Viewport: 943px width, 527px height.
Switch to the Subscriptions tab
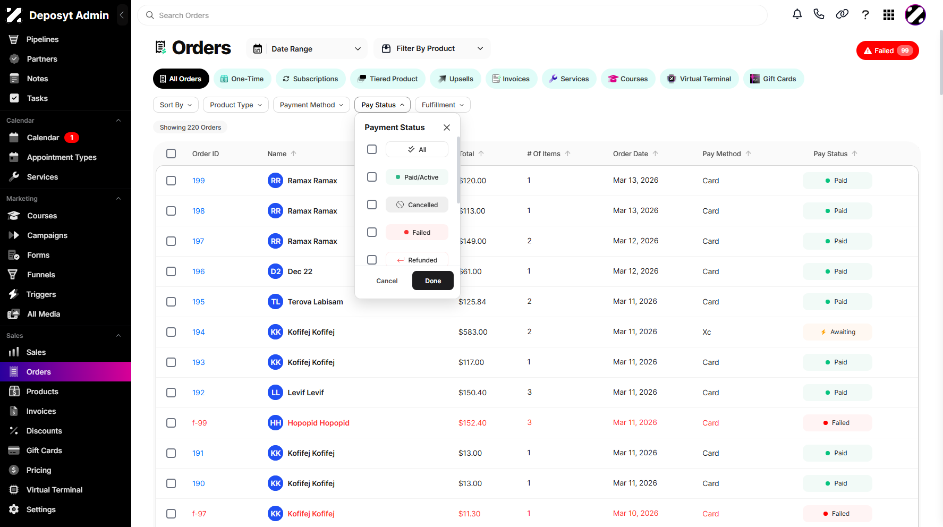[310, 79]
